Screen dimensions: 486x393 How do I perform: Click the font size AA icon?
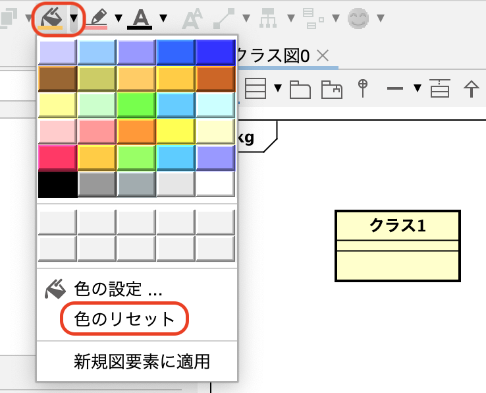(192, 18)
